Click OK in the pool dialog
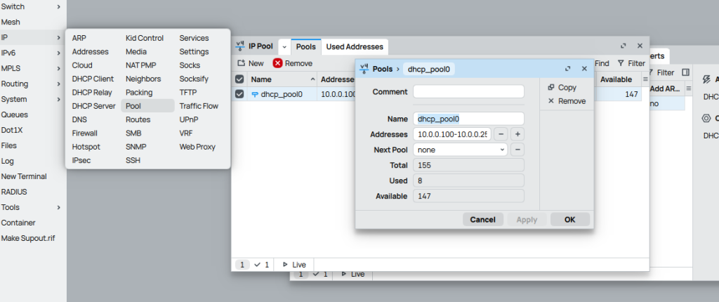 click(569, 220)
